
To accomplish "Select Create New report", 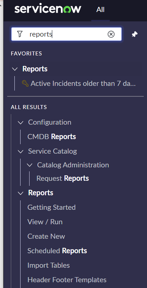I will tap(46, 237).
